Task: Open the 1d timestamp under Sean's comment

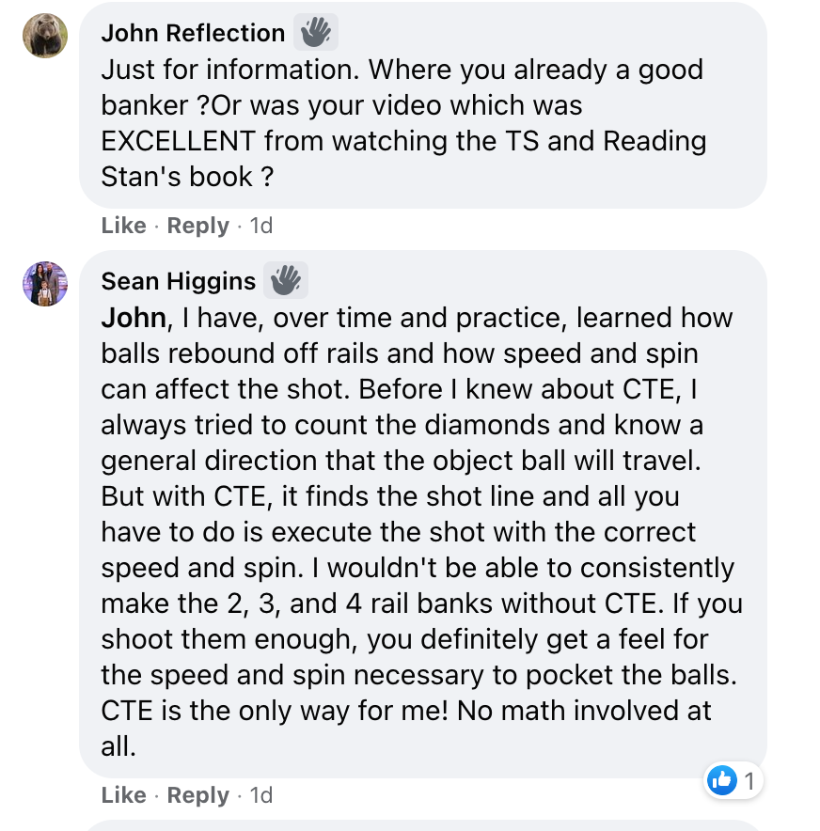Action: pyautogui.click(x=260, y=795)
